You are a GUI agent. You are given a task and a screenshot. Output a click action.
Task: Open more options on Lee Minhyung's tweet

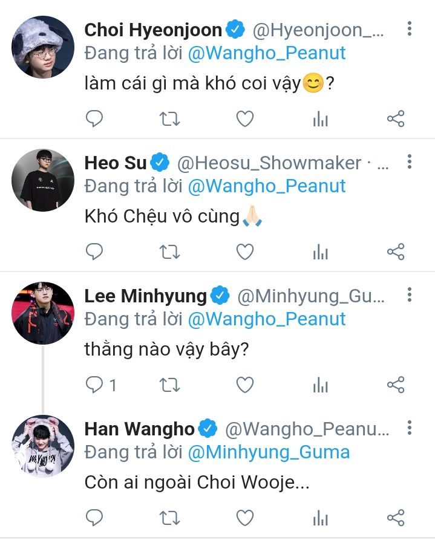(410, 295)
